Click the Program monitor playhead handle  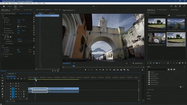point(74,66)
